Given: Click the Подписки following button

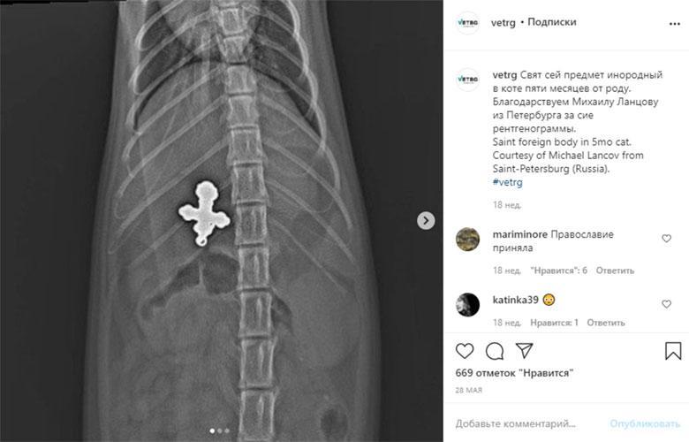Looking at the screenshot, I should (552, 22).
